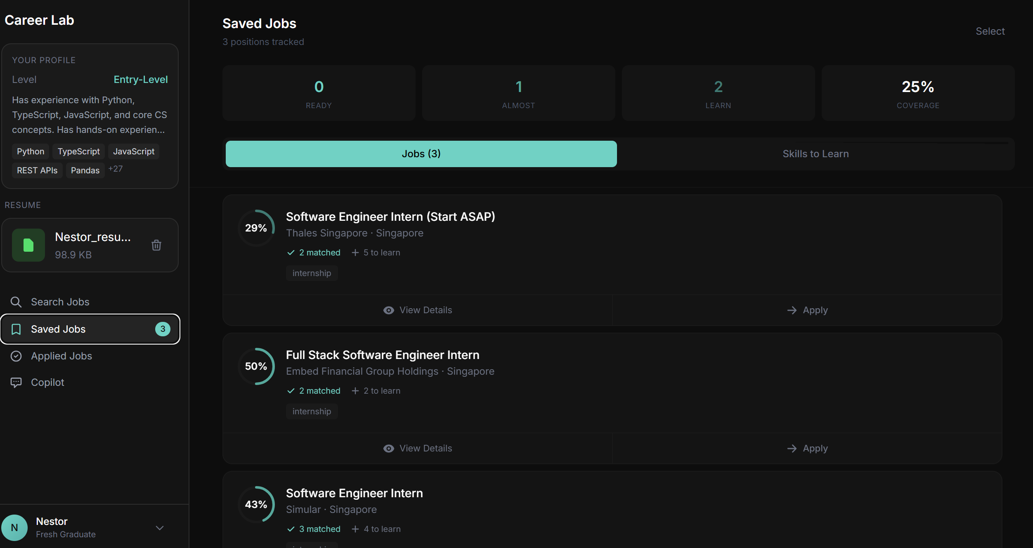The width and height of the screenshot is (1033, 548).
Task: Select the Jobs (3) tab
Action: click(x=421, y=154)
